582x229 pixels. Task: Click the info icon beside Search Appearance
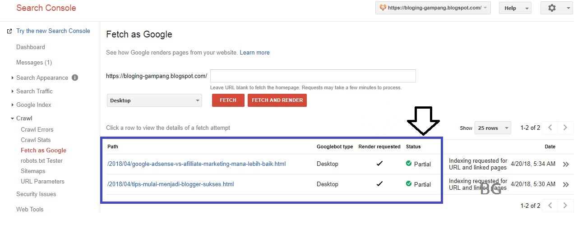pyautogui.click(x=75, y=78)
